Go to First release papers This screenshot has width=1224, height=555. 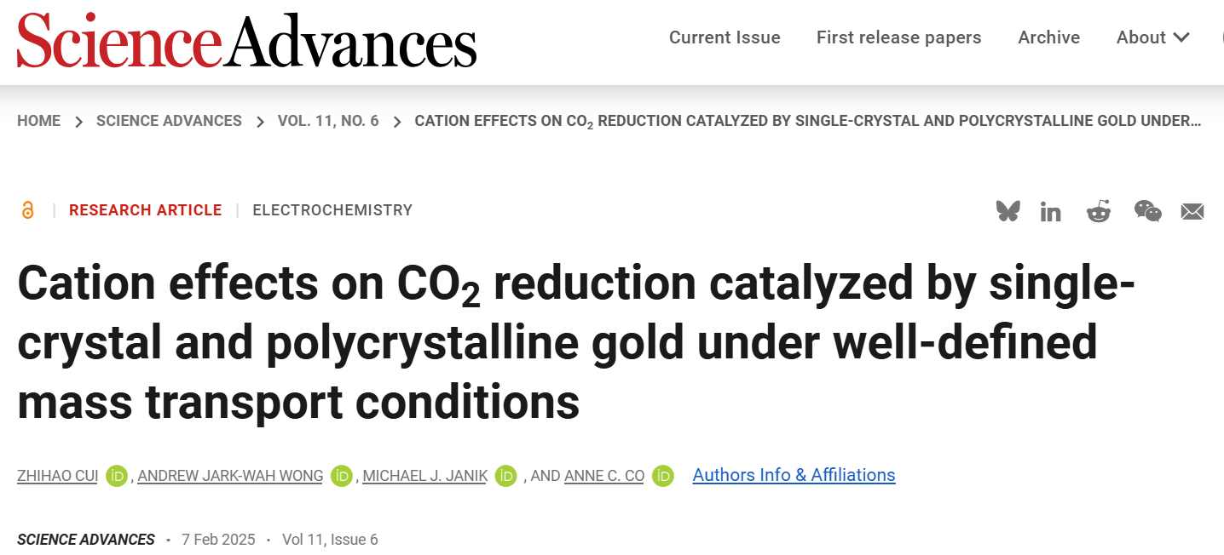tap(899, 37)
